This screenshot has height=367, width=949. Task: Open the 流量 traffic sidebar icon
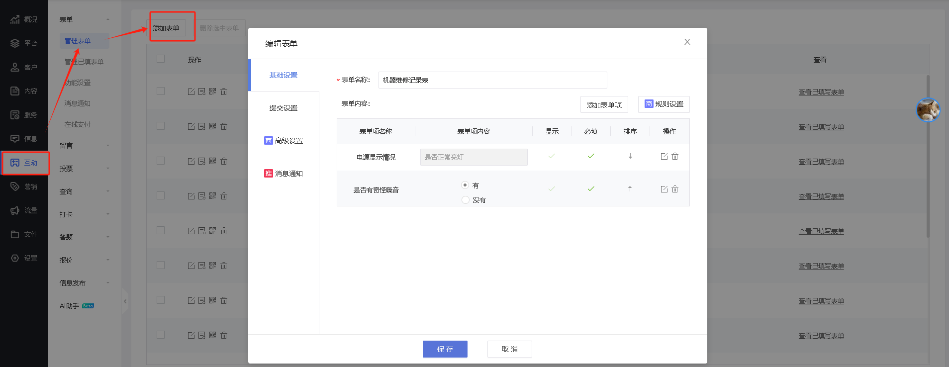[x=15, y=210]
